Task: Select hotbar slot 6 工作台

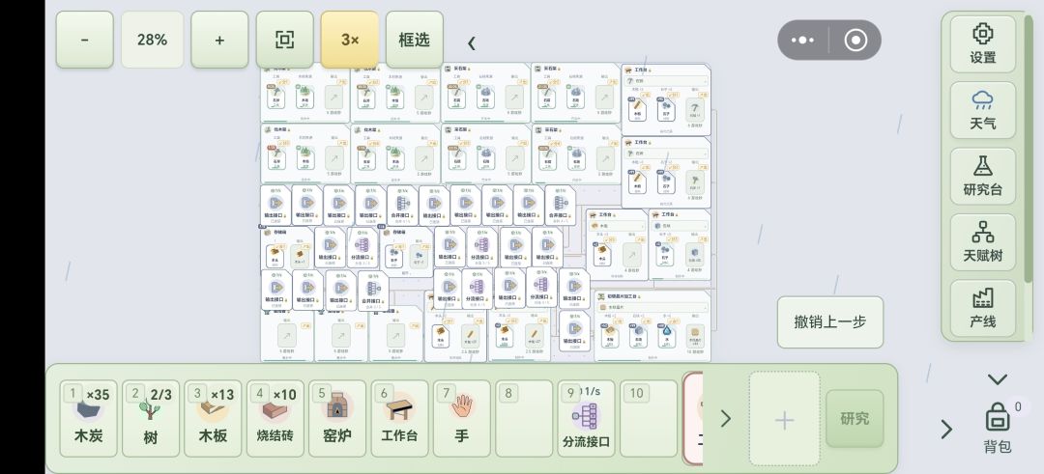Action: 399,418
